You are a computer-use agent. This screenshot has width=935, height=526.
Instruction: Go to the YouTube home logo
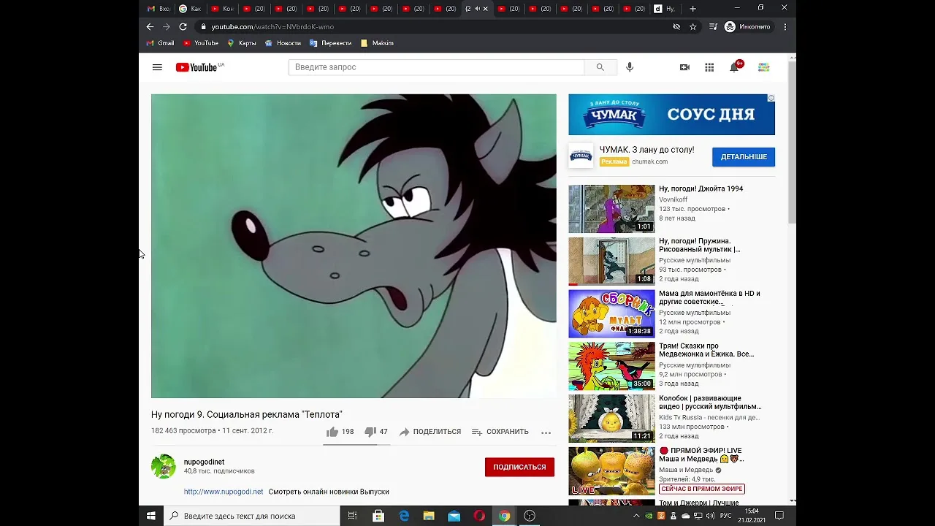pos(200,67)
